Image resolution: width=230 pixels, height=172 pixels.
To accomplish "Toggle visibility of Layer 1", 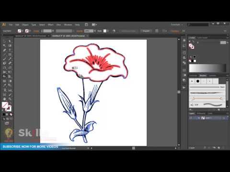I will click(191, 118).
